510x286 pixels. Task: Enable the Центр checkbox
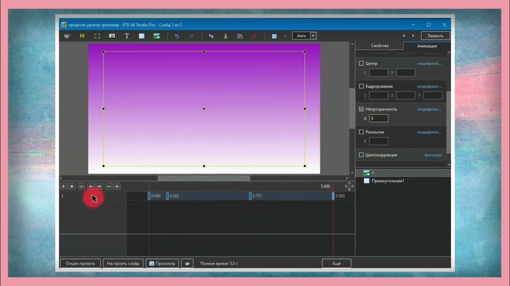[361, 63]
